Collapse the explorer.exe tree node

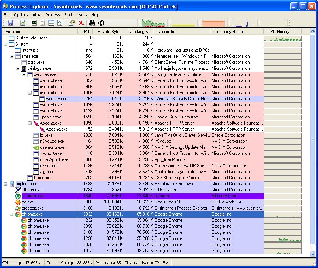[x=5, y=184]
